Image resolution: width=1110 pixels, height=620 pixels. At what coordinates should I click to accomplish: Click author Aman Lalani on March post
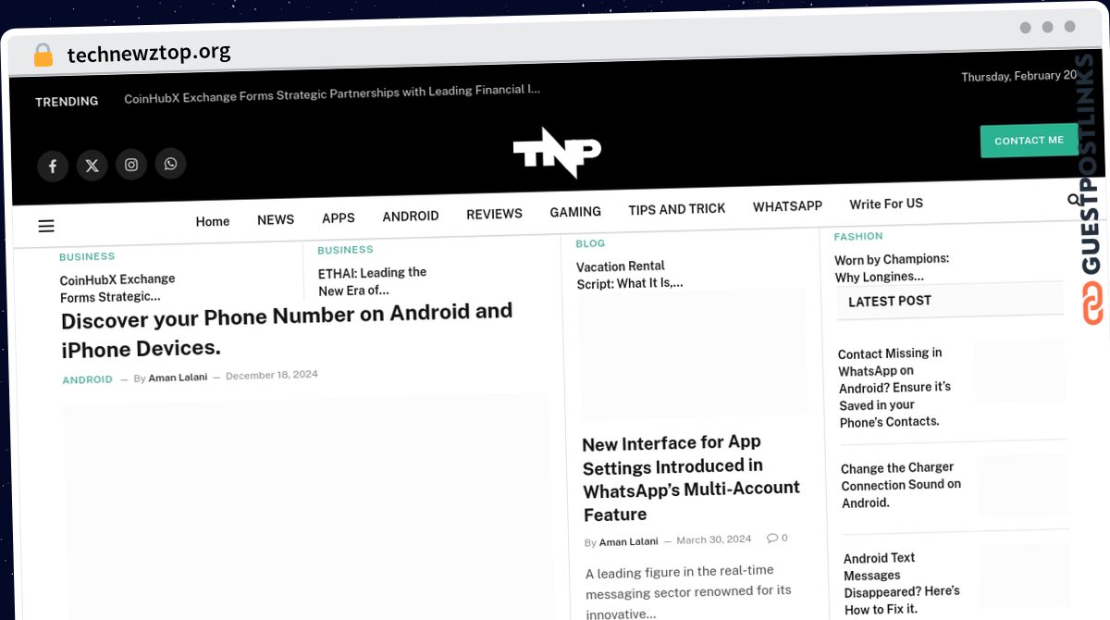tap(628, 542)
